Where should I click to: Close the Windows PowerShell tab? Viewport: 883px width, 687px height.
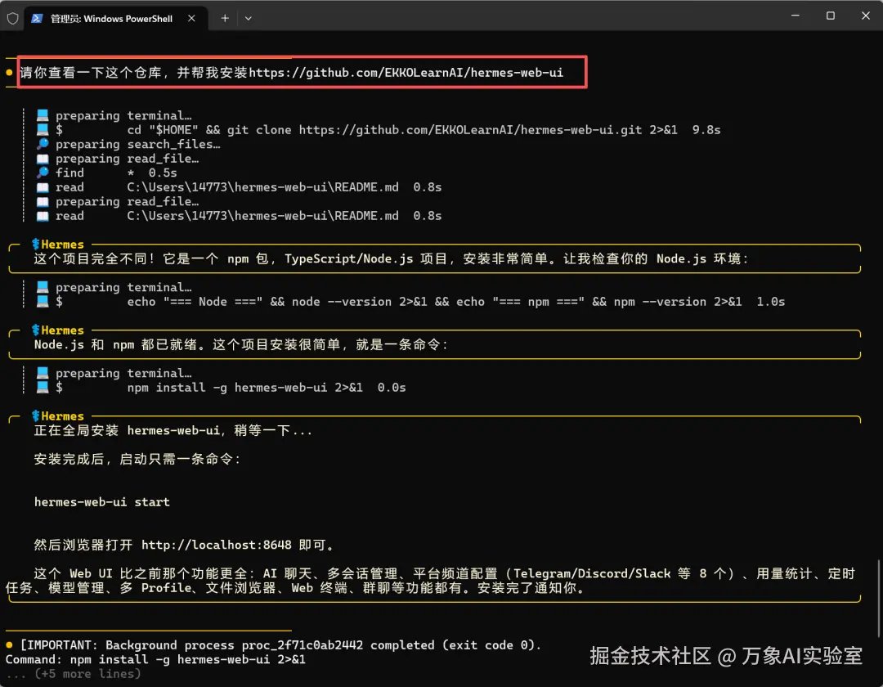(191, 19)
